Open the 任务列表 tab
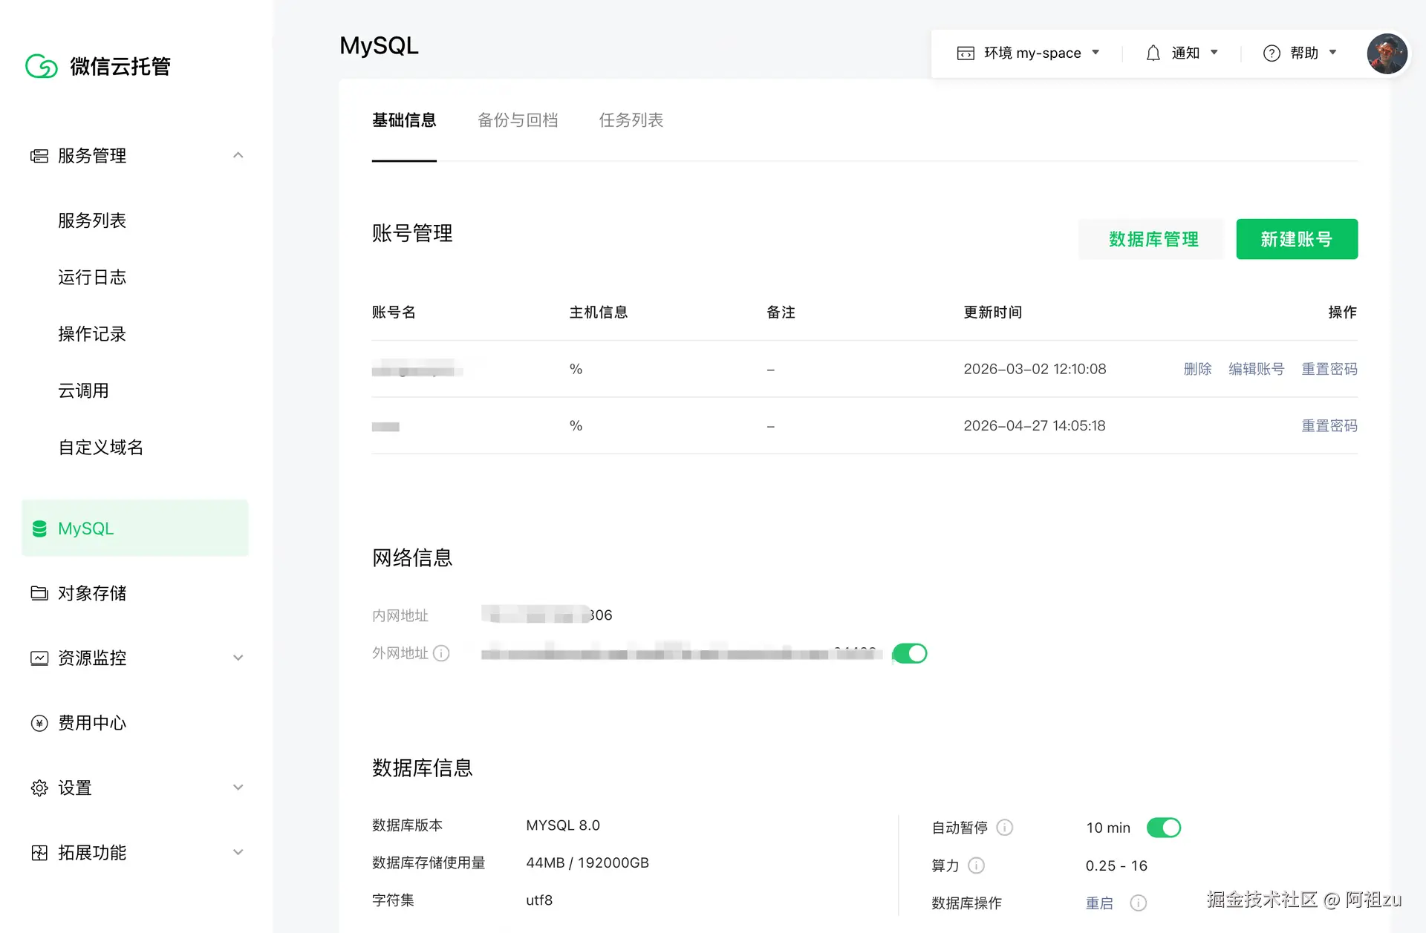1426x933 pixels. pos(631,120)
